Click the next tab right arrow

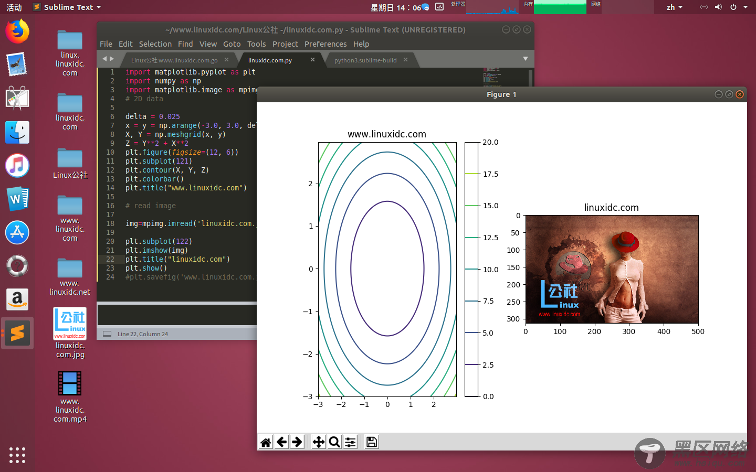coord(111,59)
